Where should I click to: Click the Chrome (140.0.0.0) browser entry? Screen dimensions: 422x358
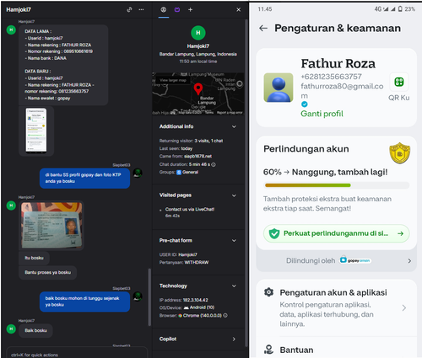pos(200,316)
